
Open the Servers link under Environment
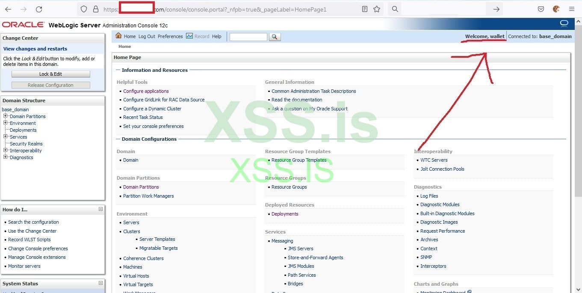point(131,222)
